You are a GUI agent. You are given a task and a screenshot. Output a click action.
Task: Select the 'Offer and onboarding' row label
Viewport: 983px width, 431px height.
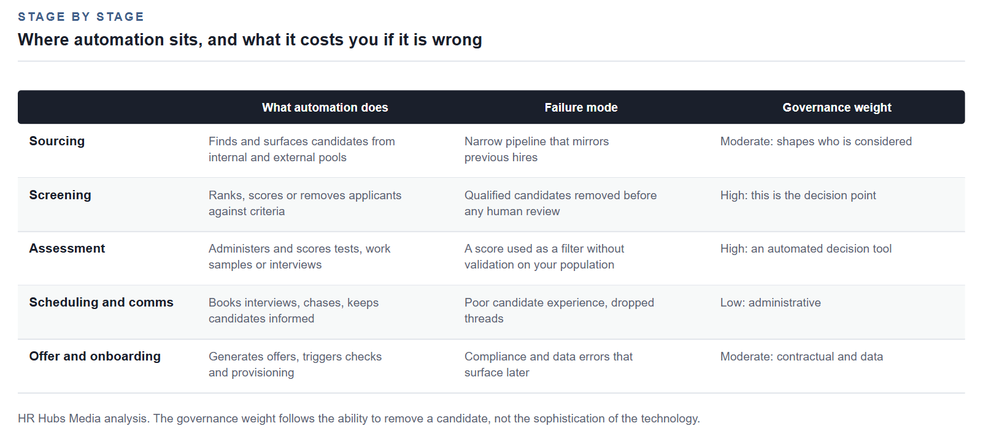click(x=95, y=356)
